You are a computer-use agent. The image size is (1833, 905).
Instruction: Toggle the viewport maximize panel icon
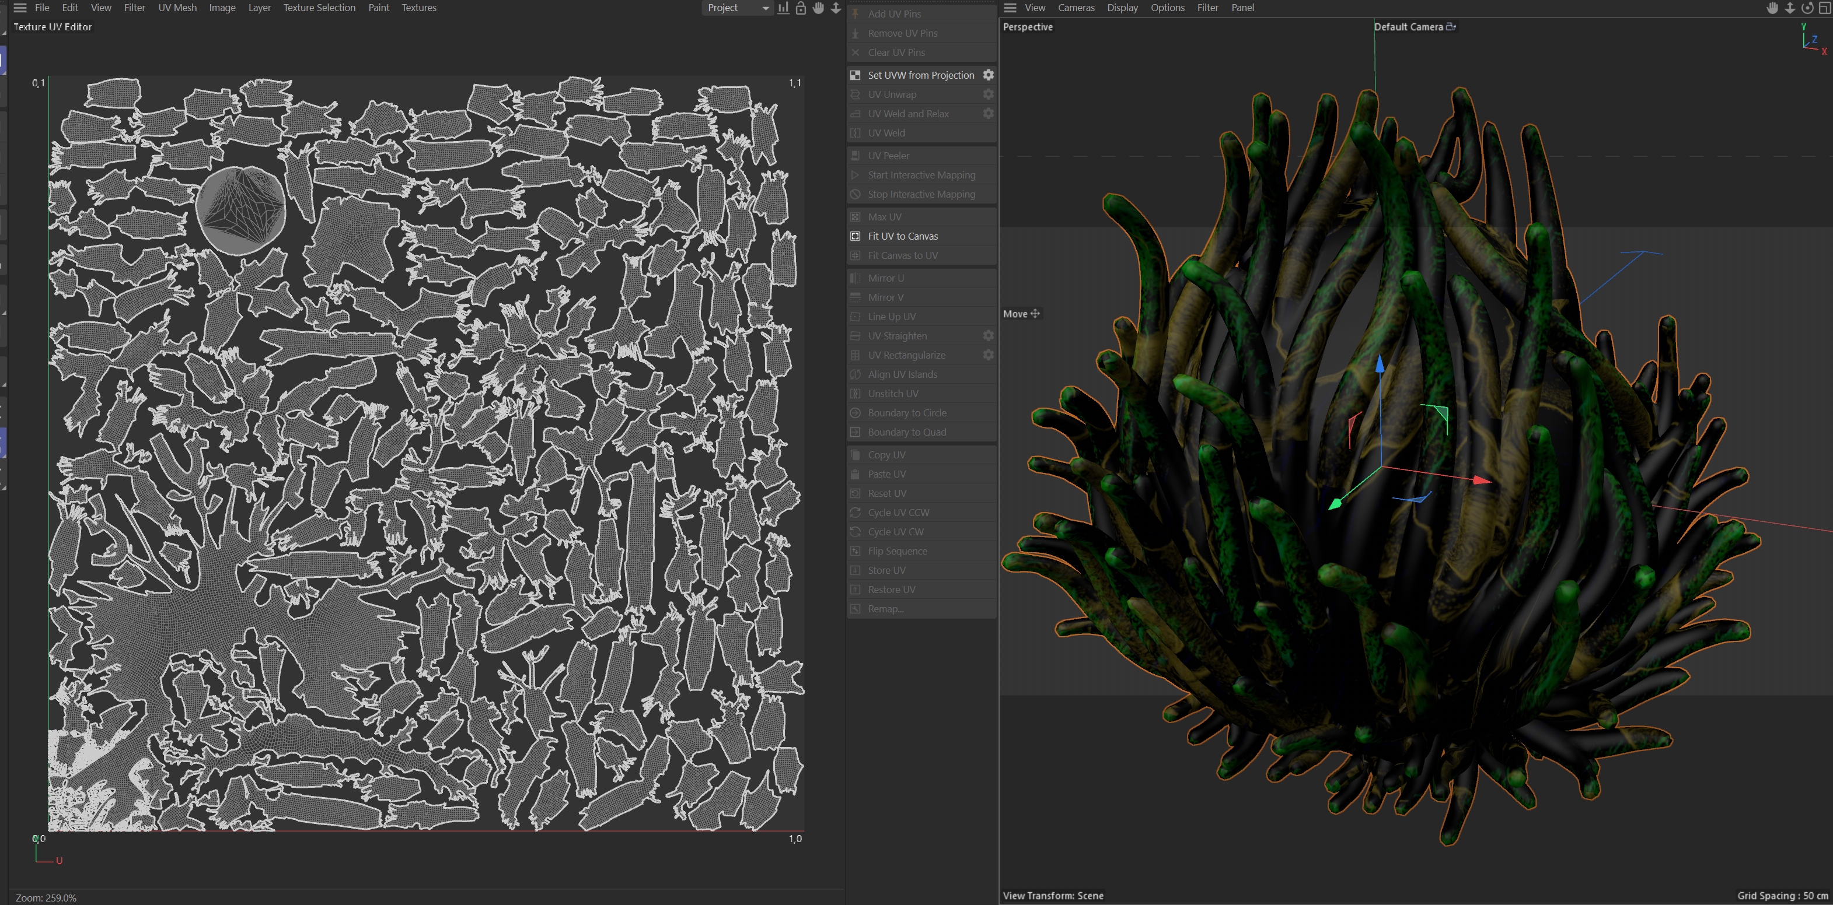pyautogui.click(x=1824, y=8)
